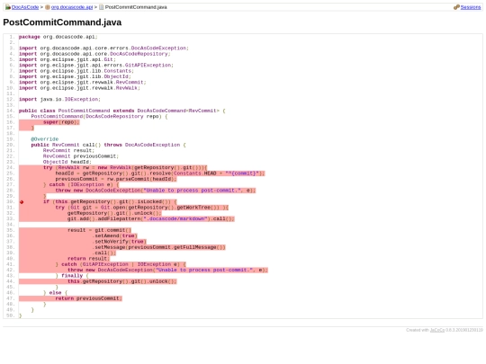Click the PostCommitCommand.java breadcrumb text
Image resolution: width=486 pixels, height=364 pixels.
(136, 7)
